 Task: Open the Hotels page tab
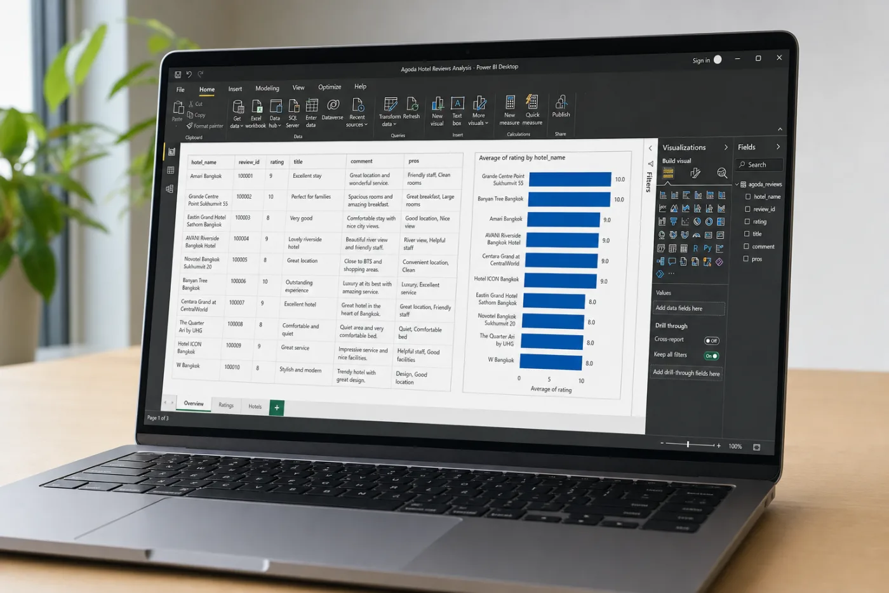255,406
